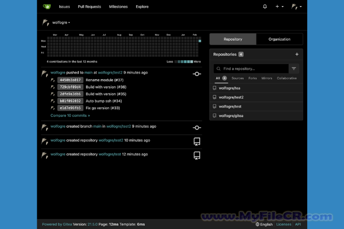Open the user avatar menu in navbar
344x229 pixels.
[x=296, y=7]
